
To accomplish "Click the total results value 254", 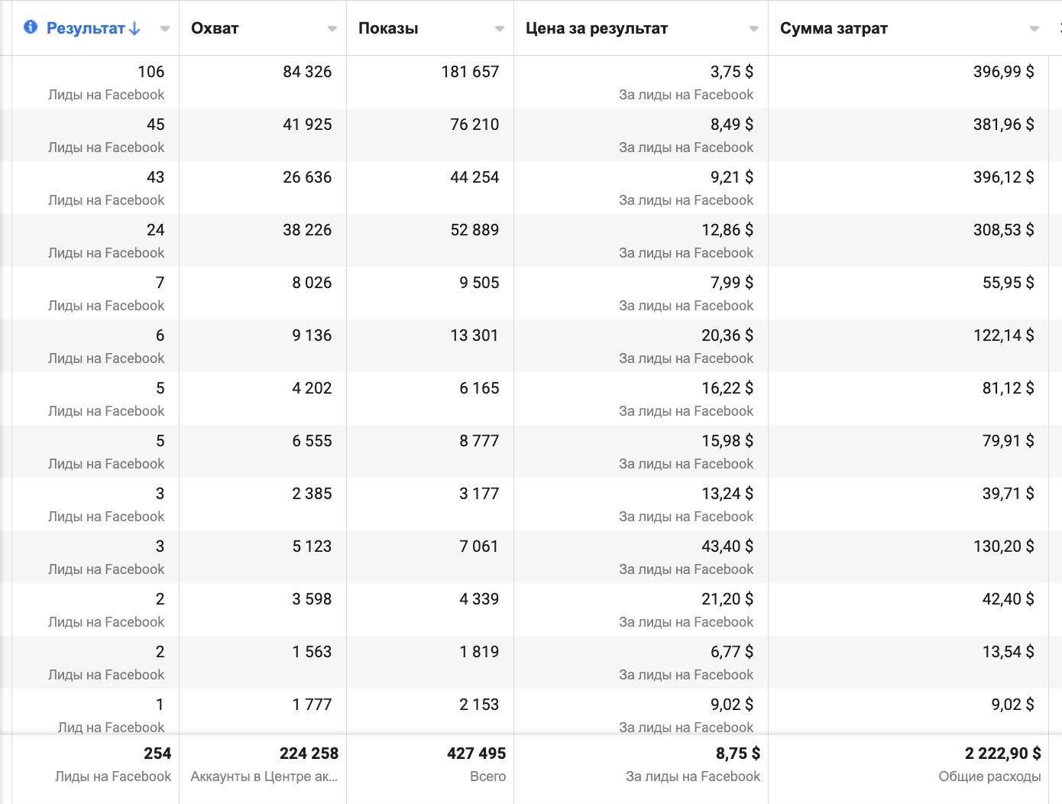I will tap(157, 754).
